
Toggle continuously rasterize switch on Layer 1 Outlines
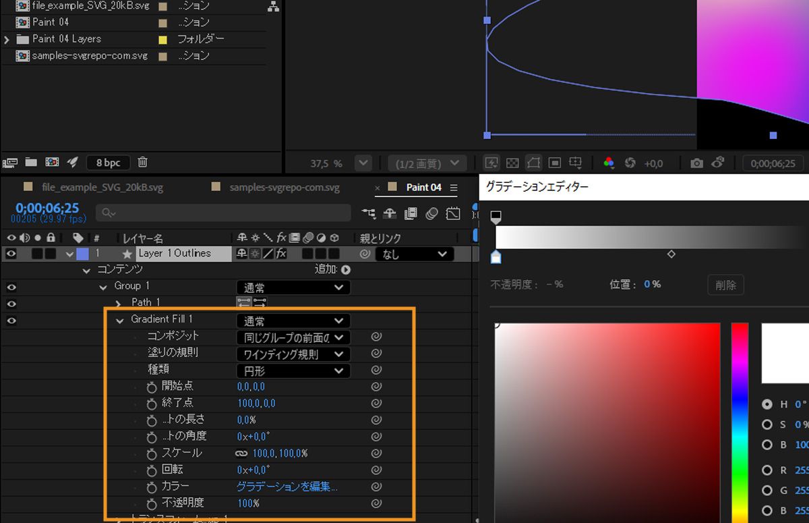[x=255, y=254]
